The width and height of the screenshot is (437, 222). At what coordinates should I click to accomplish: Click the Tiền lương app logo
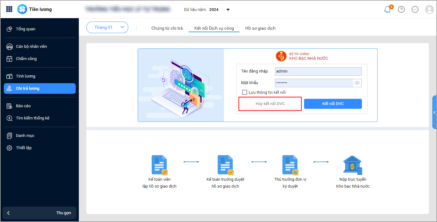pyautogui.click(x=22, y=9)
